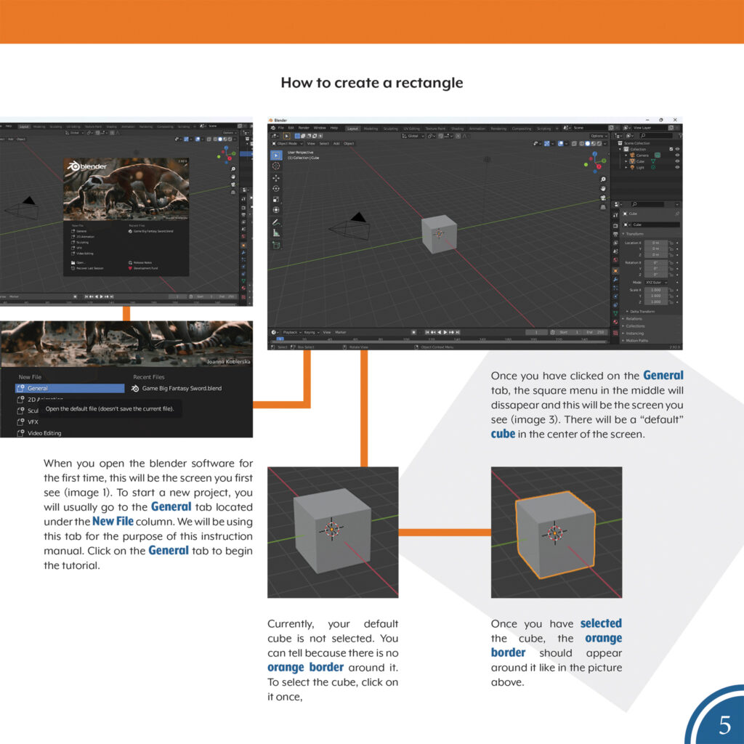Open the Render menu in main Blender window
744x744 pixels.
(304, 128)
